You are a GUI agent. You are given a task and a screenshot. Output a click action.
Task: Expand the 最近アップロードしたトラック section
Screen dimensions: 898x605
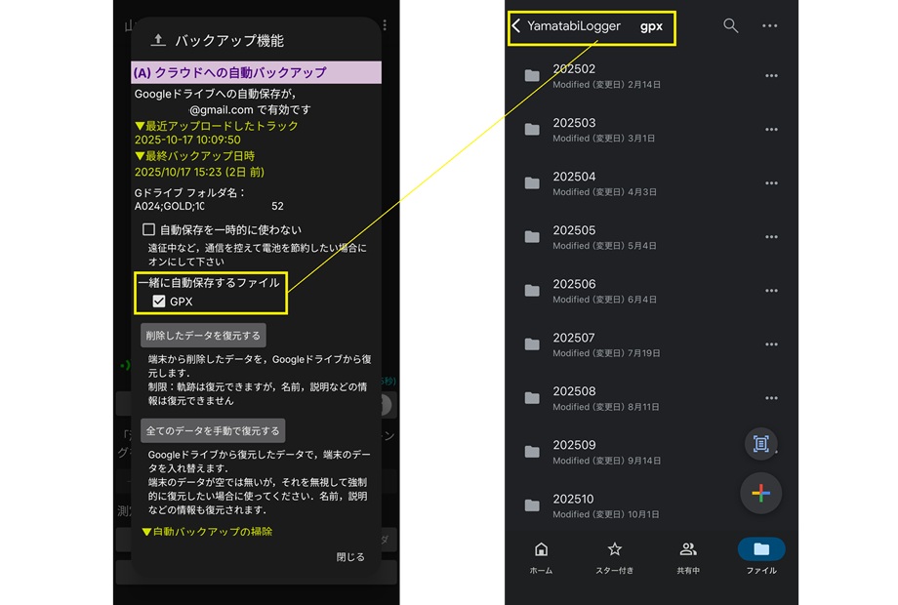[216, 126]
